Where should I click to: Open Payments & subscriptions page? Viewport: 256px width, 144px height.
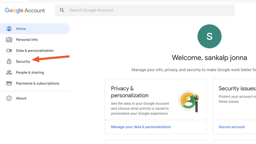pyautogui.click(x=37, y=83)
